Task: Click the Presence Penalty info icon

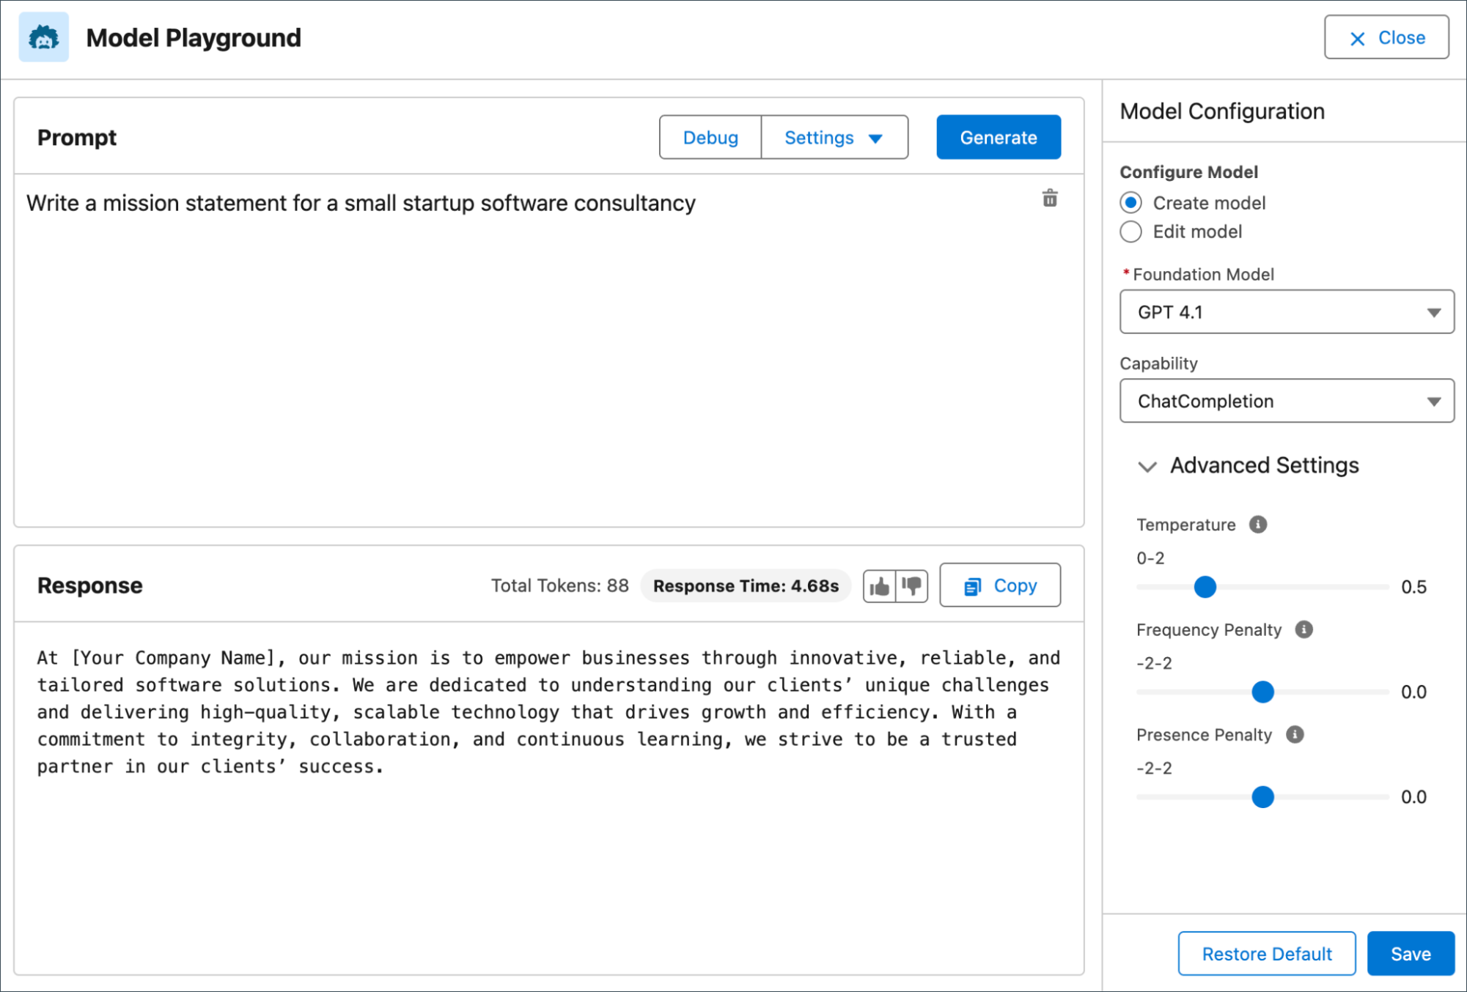Action: (x=1295, y=734)
